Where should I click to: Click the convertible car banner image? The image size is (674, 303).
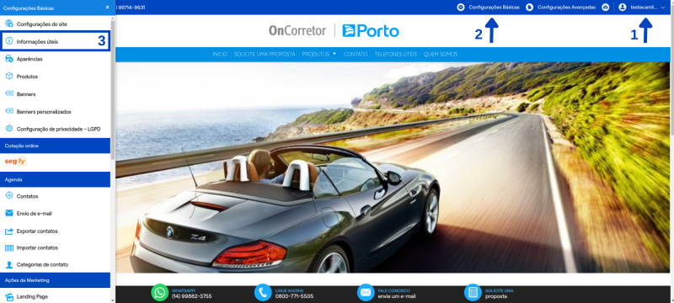(393, 167)
